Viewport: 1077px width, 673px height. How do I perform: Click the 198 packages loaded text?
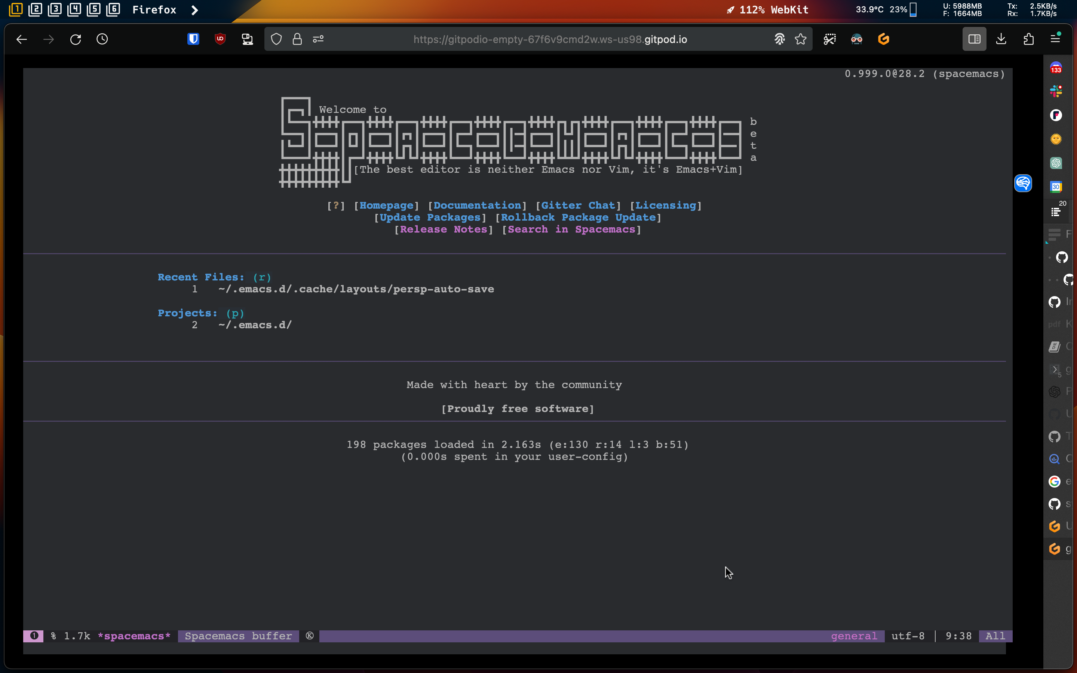[x=518, y=445]
